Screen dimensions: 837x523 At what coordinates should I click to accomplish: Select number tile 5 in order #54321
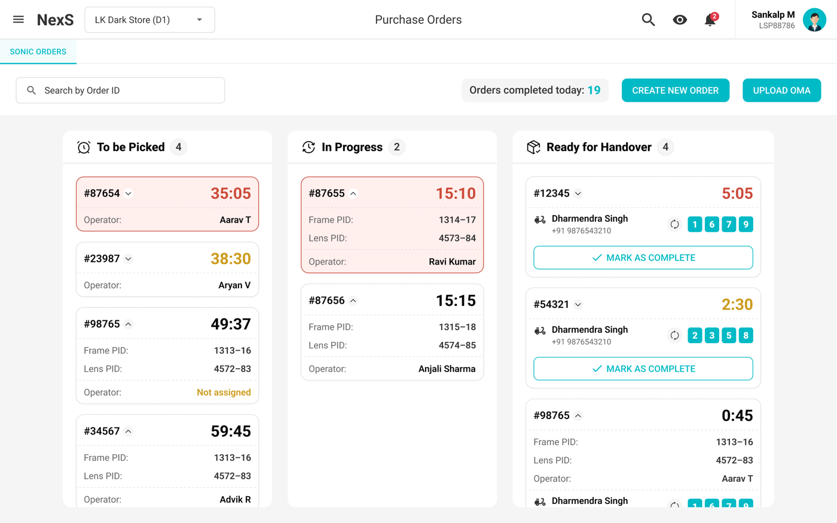[729, 335]
